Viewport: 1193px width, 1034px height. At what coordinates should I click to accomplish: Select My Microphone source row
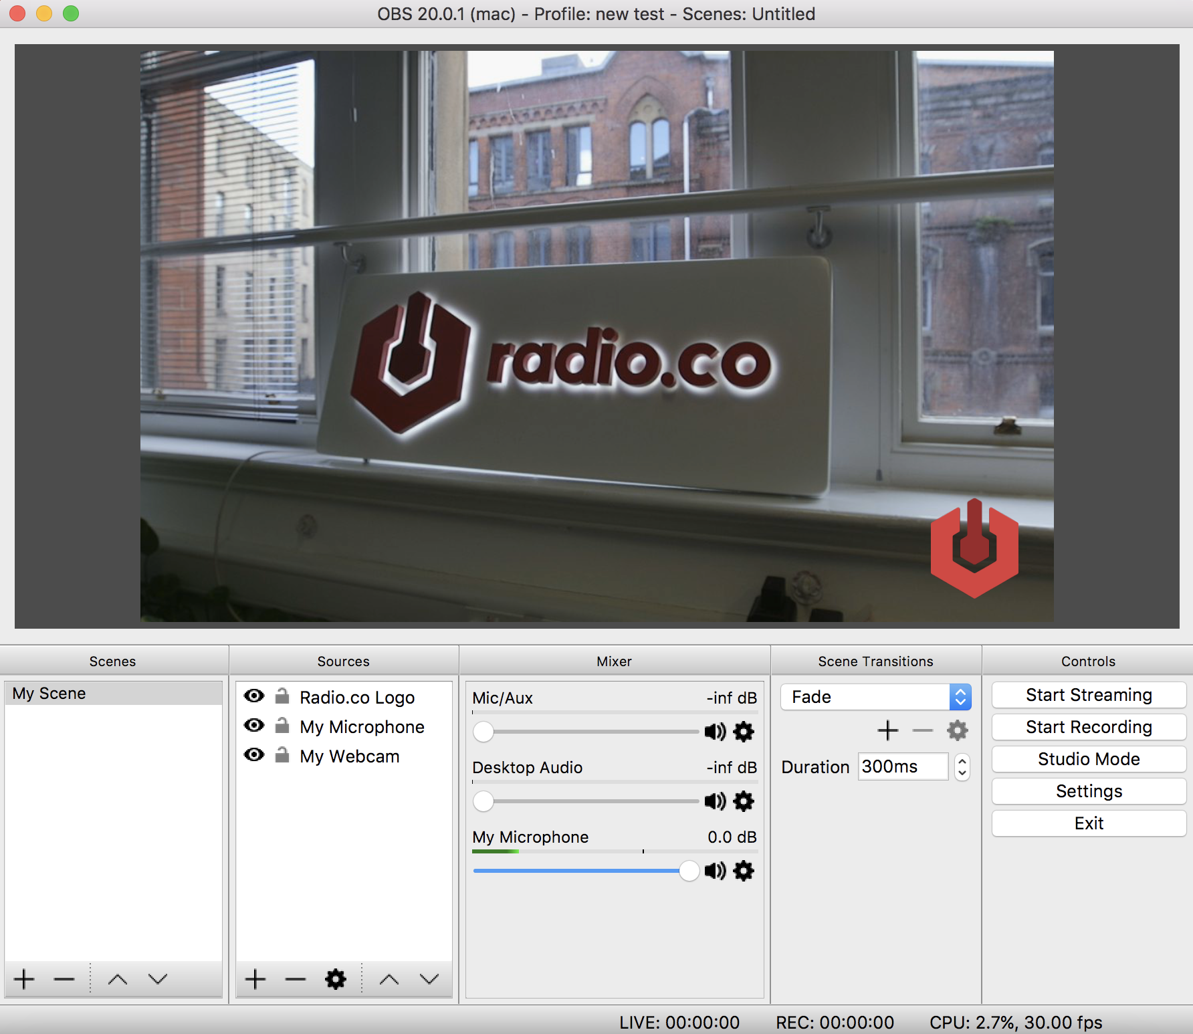pos(344,726)
